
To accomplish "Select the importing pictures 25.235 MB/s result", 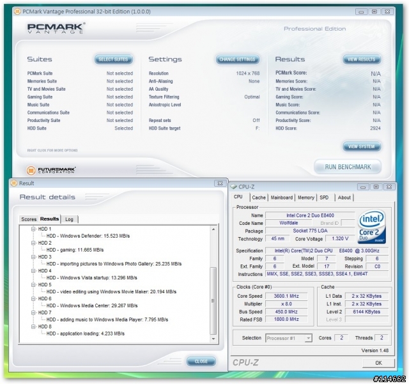I will tap(114, 264).
